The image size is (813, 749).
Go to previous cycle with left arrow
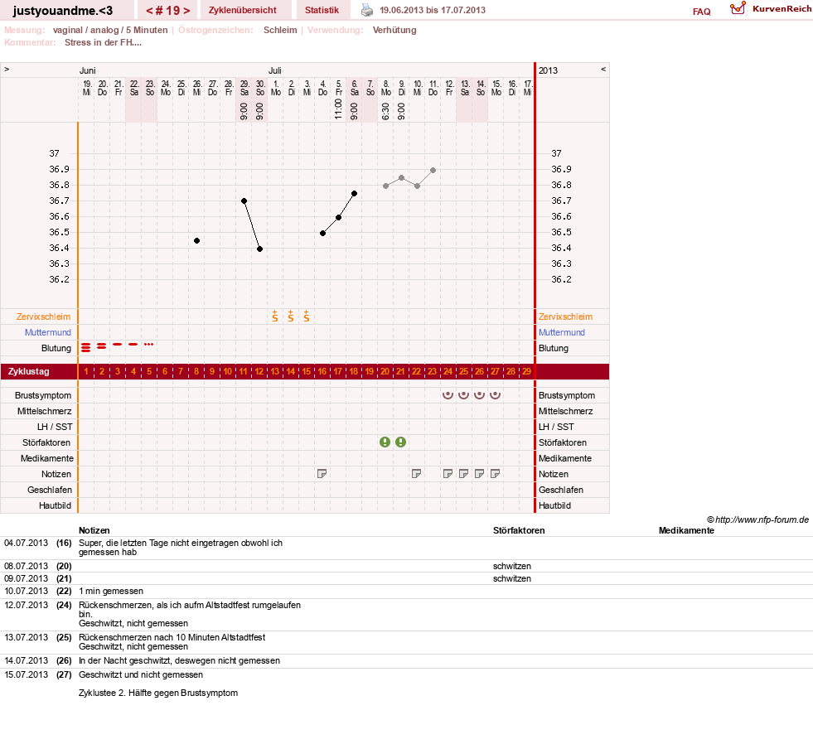click(149, 11)
